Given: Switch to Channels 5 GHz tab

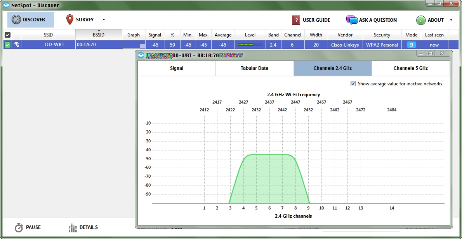Looking at the screenshot, I should point(411,68).
